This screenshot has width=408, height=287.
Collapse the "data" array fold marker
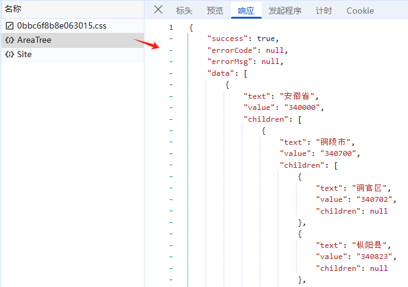(171, 73)
